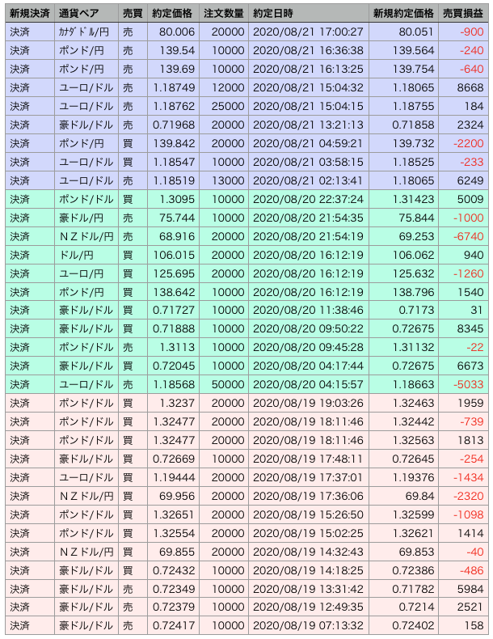Screen dimensions: 493x639
Task: Select the timestamp 2020/08/21 17:00:27
Action: 308,32
